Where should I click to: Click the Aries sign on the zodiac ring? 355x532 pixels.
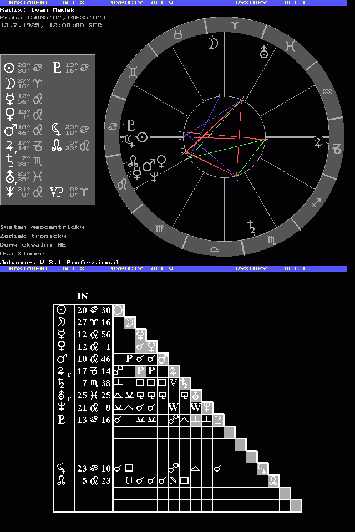tap(237, 24)
